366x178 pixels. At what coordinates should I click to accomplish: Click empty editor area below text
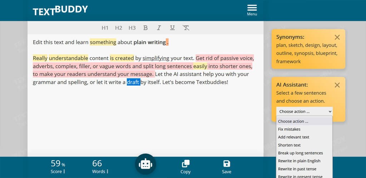pyautogui.click(x=145, y=121)
